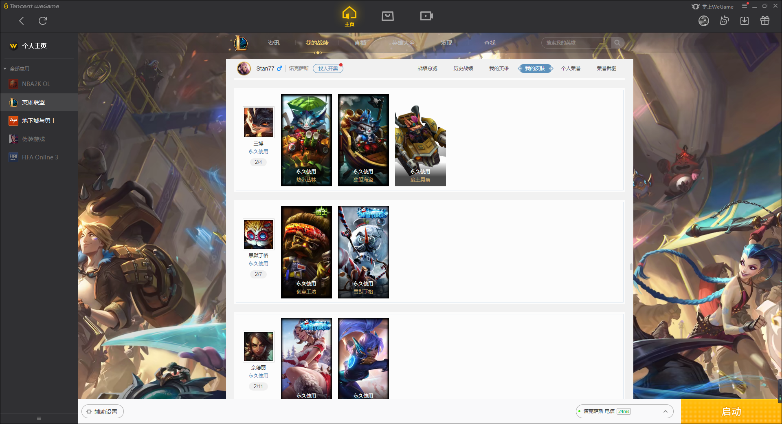Open the video playback icon tab
782x424 pixels.
[x=426, y=16]
